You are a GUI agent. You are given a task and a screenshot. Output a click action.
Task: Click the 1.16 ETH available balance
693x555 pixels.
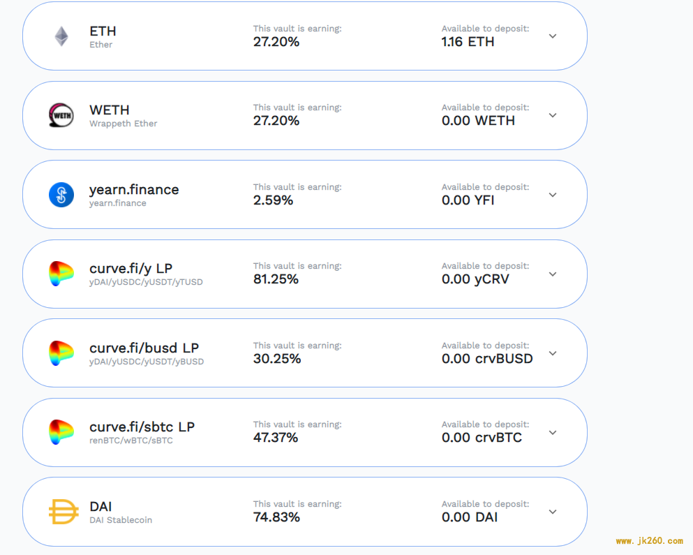(468, 42)
